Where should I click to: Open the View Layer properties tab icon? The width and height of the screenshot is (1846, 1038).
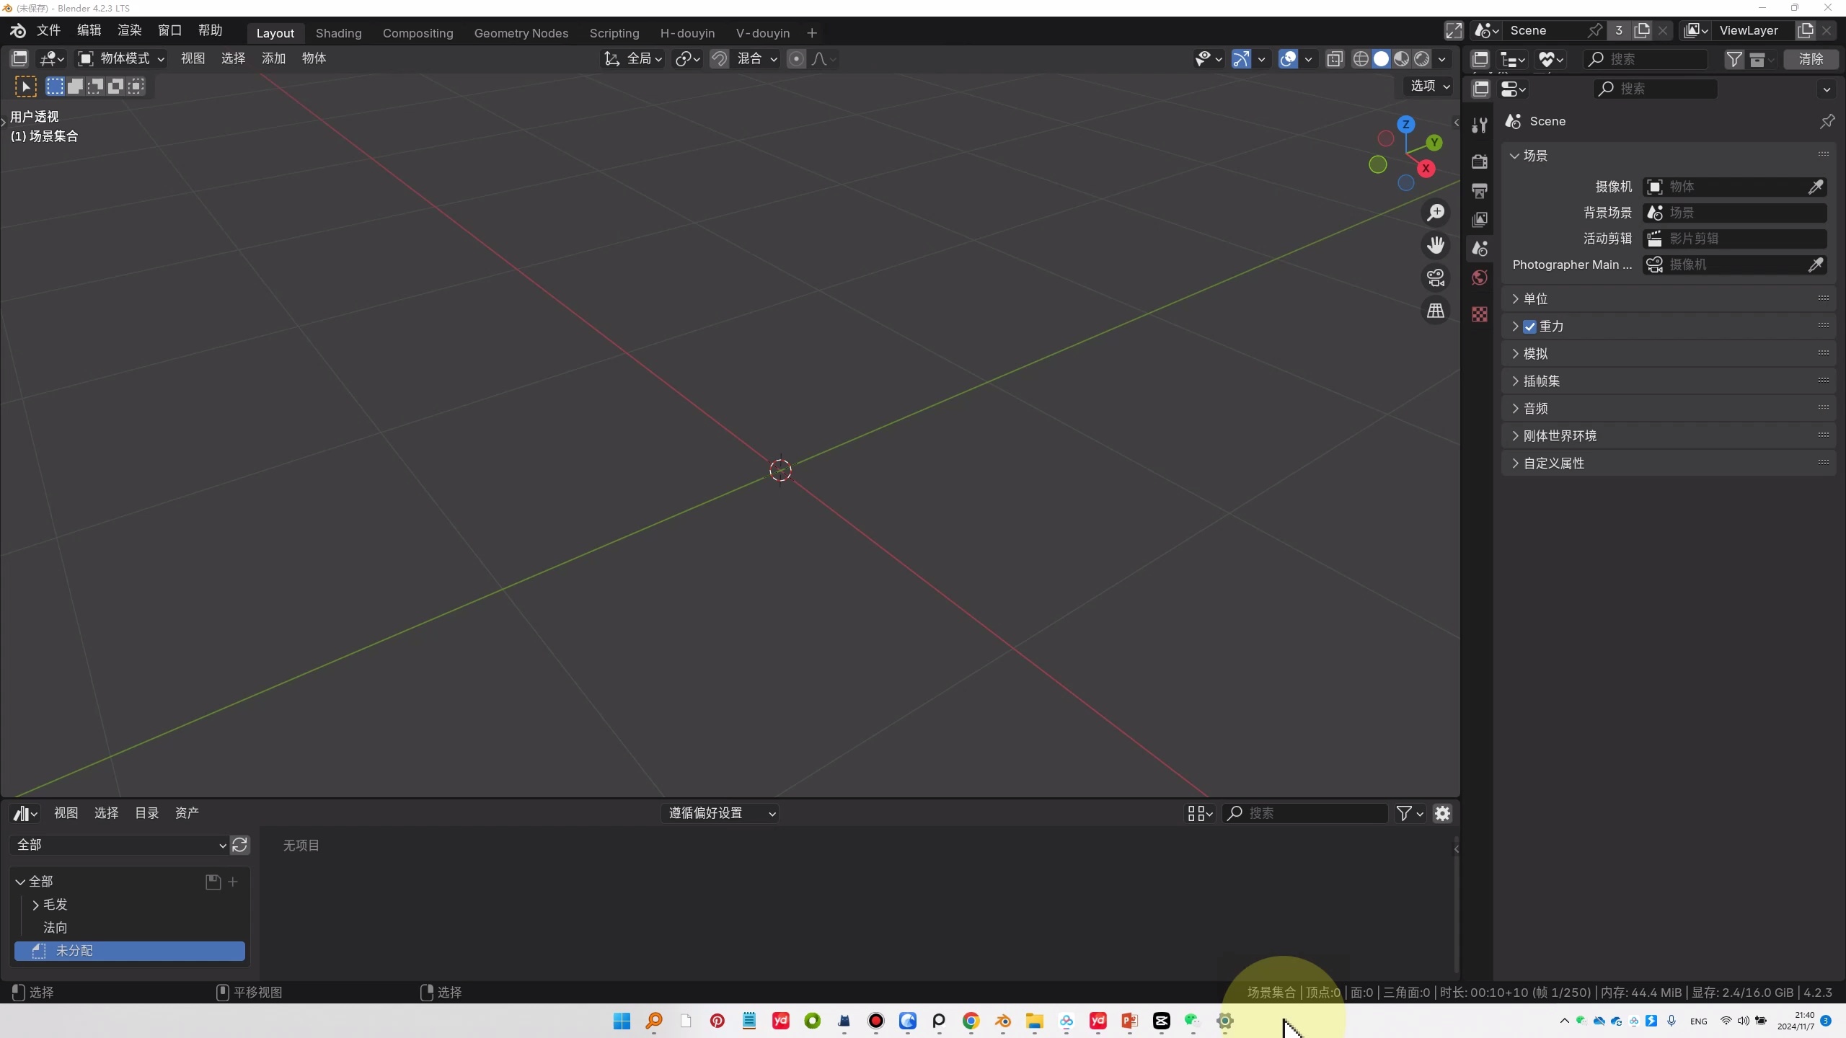click(x=1480, y=220)
